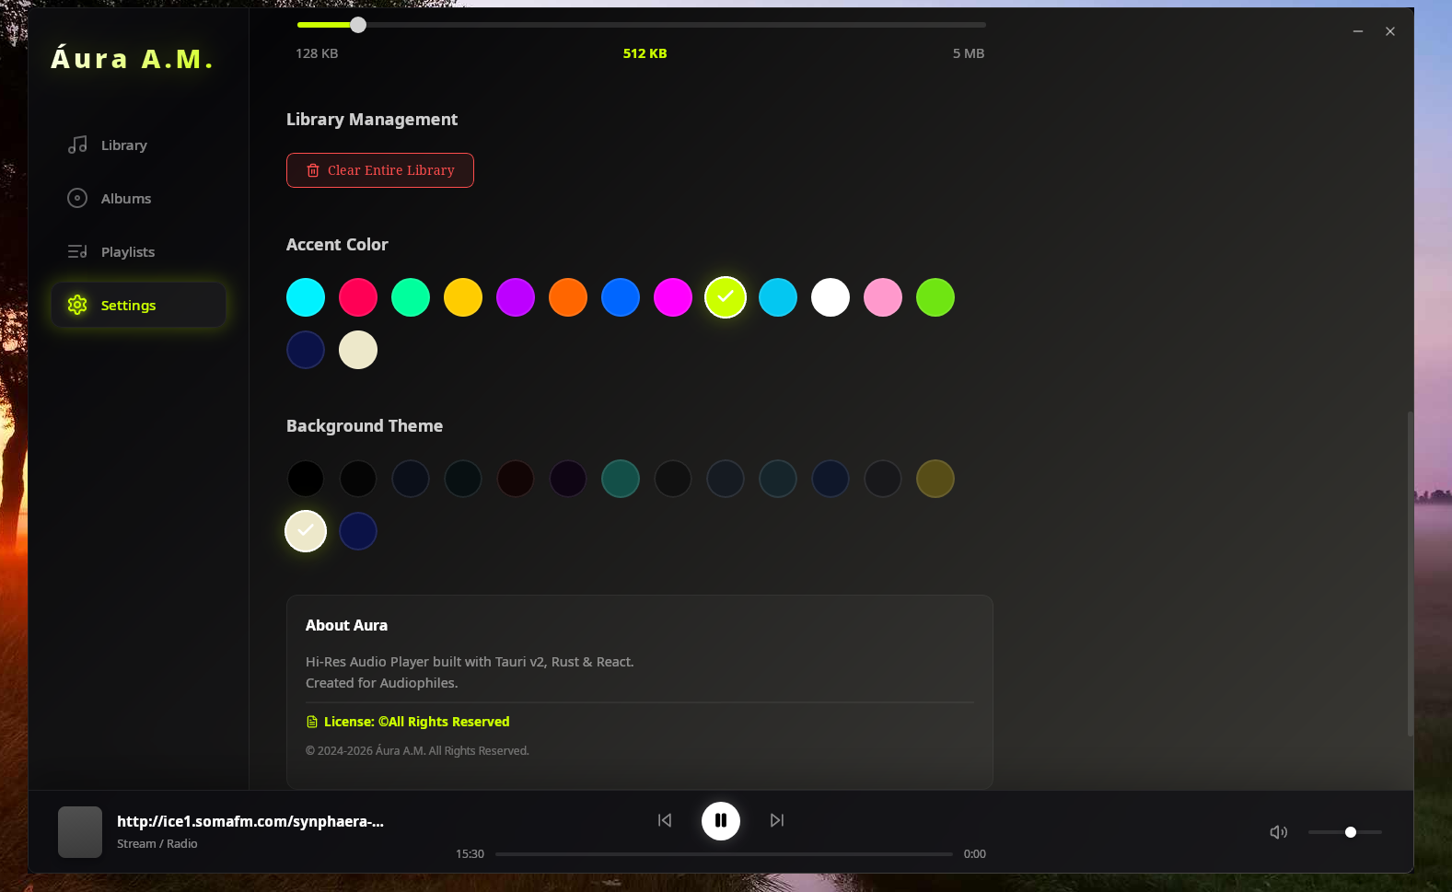
Task: Choose the magenta accent color
Action: pyautogui.click(x=673, y=297)
